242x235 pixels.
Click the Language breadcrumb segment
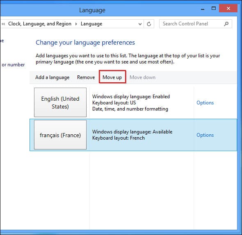click(91, 24)
